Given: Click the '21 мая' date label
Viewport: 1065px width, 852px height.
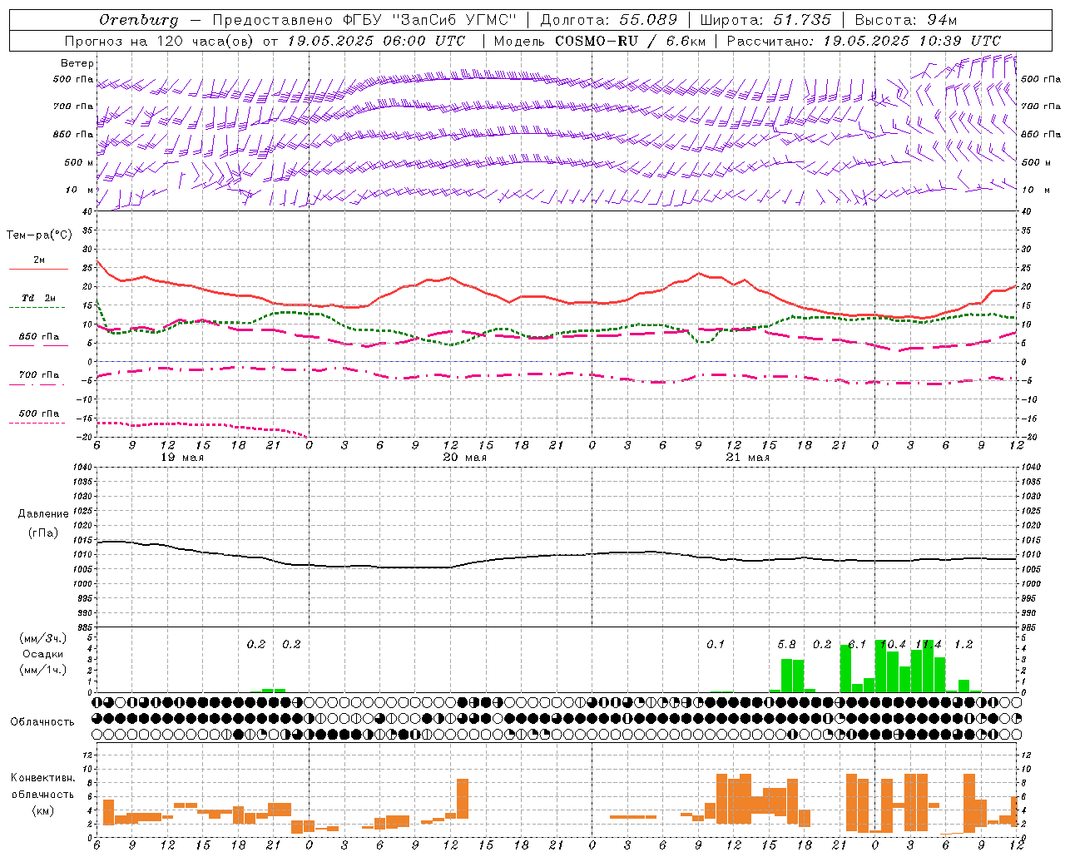Looking at the screenshot, I should (x=748, y=458).
